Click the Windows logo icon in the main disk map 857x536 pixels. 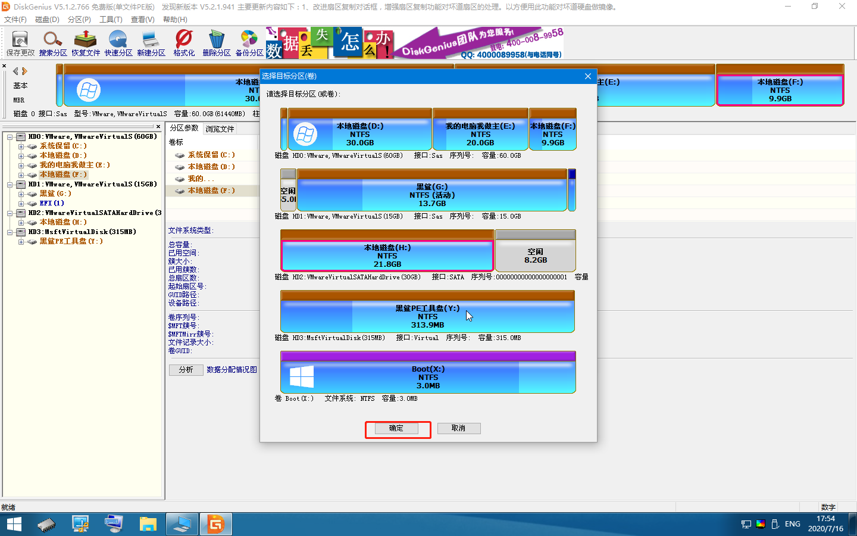point(89,91)
